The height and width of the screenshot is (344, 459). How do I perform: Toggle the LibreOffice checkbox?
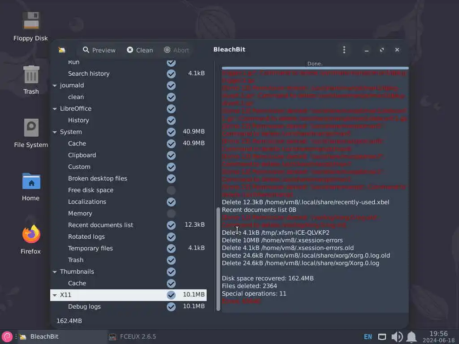[x=171, y=109]
